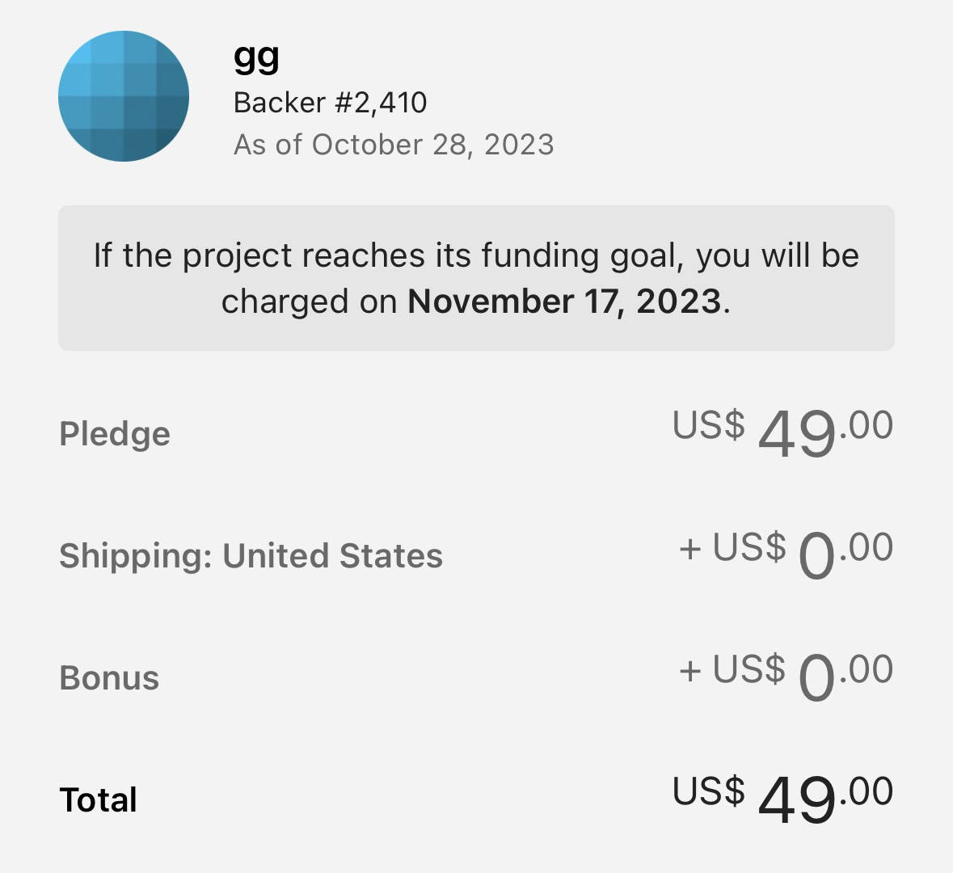Click "United States" in the shipping row

coord(332,556)
